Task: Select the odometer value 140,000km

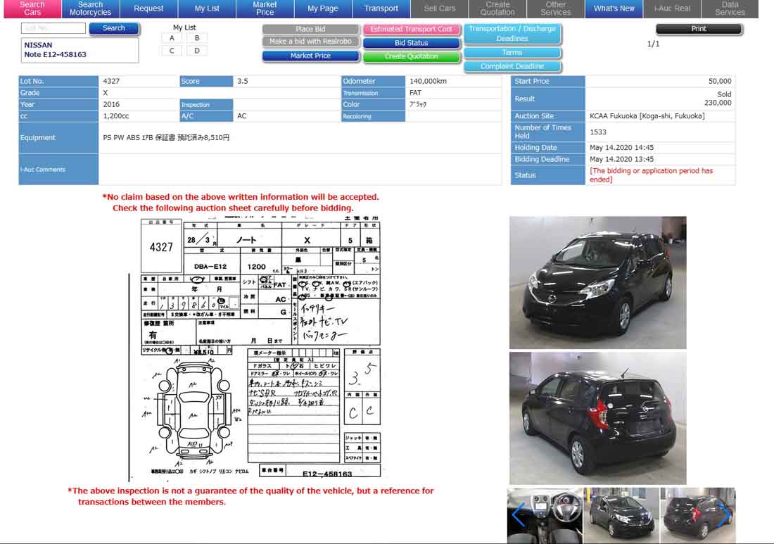Action: point(428,81)
